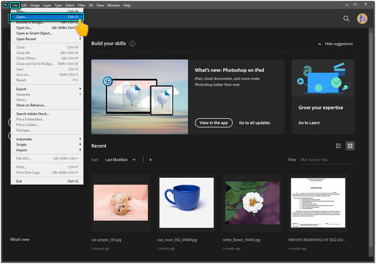Collapse suggestions with Hide suggestions
This screenshot has width=376, height=264.
click(335, 44)
